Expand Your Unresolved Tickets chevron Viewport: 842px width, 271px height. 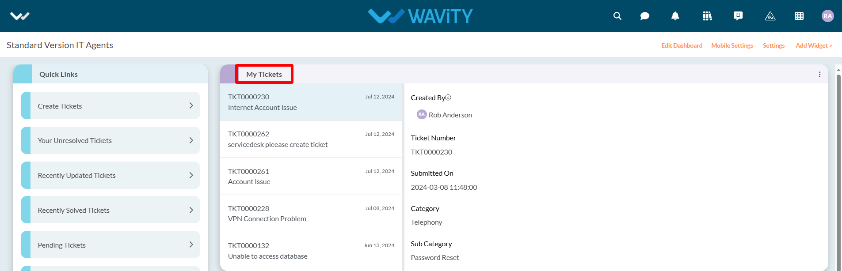191,140
